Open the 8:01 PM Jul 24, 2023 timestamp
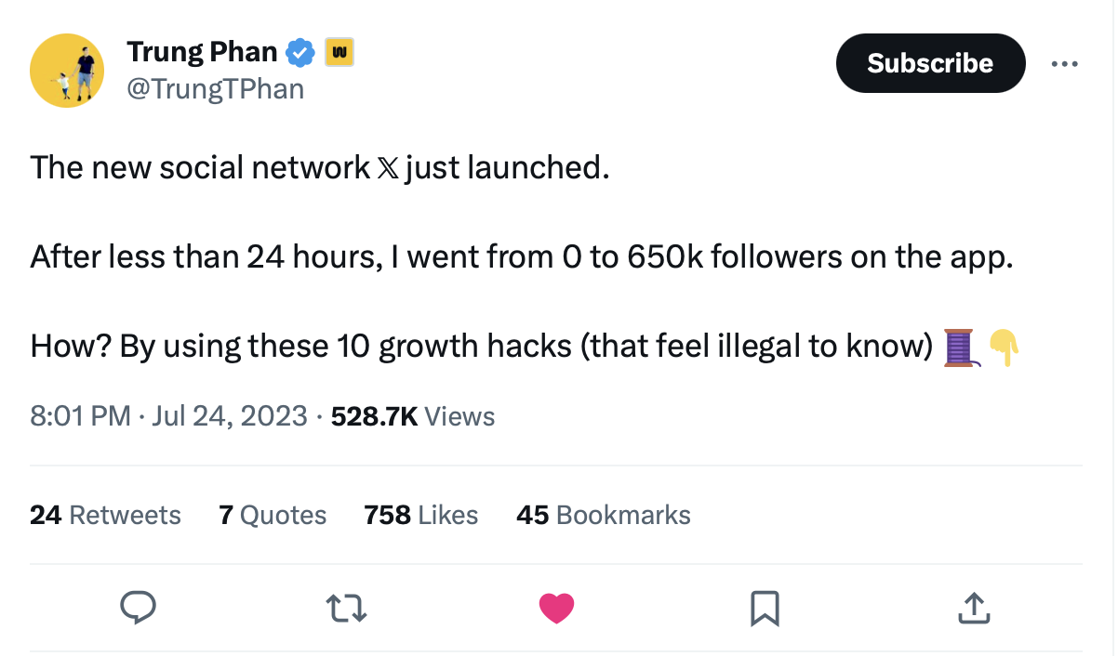Image resolution: width=1118 pixels, height=656 pixels. coord(168,416)
